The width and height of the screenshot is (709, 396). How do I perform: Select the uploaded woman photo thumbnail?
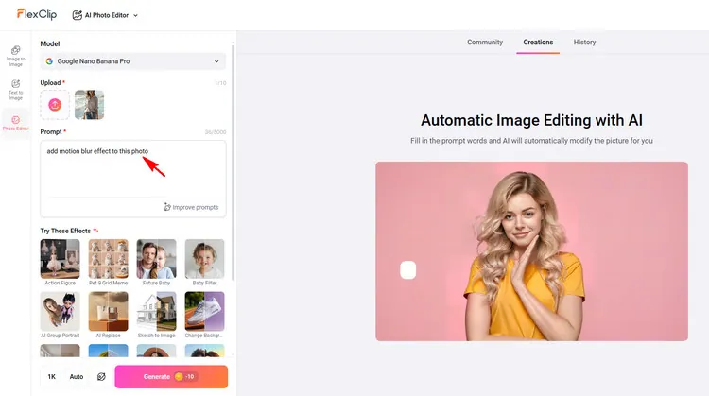tap(89, 105)
